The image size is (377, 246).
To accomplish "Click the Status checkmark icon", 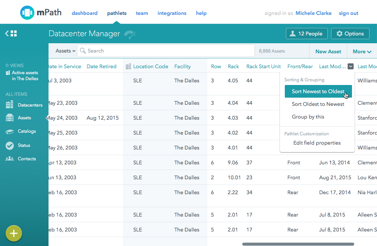I will click(10, 145).
